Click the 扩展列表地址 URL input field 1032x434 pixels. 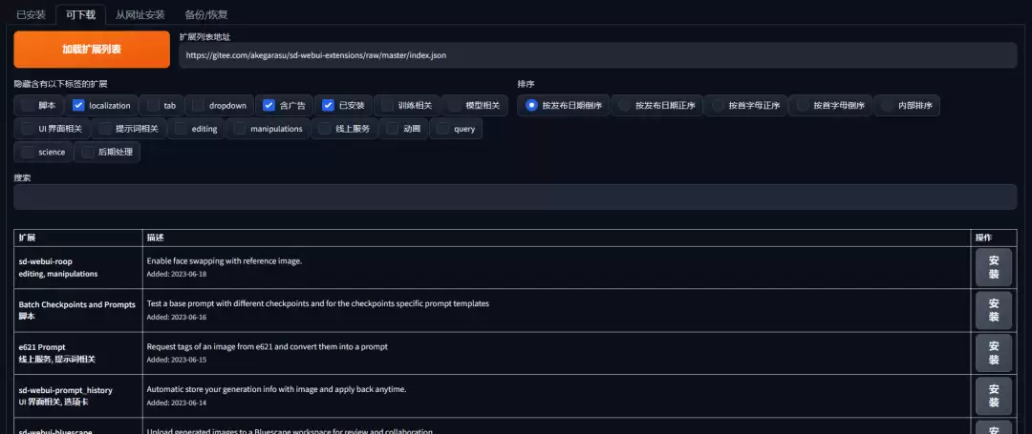coord(597,55)
